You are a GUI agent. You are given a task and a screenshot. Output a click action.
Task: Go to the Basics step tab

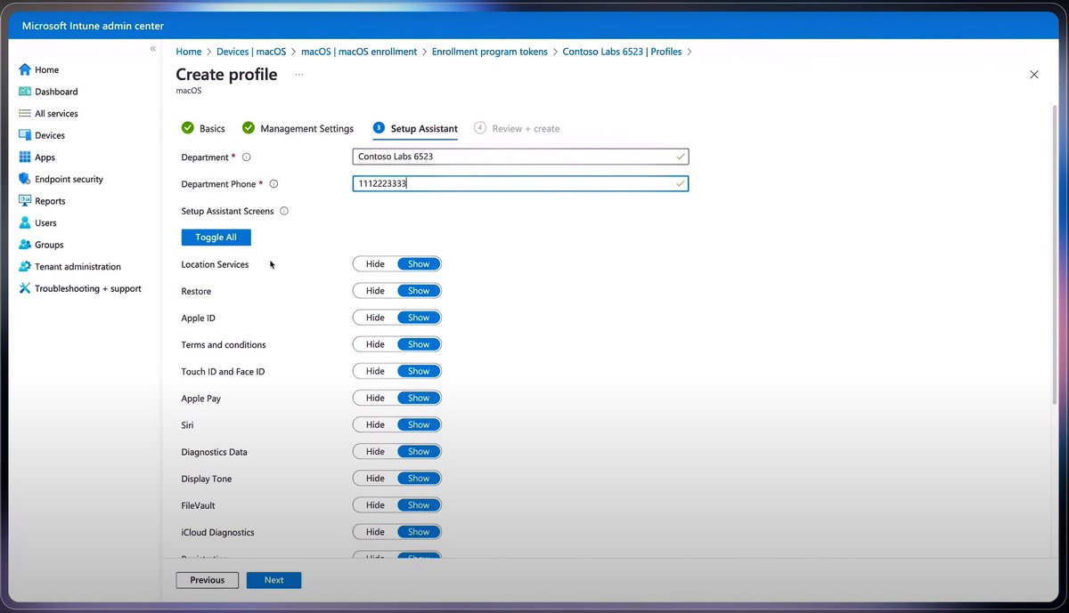[x=203, y=128]
